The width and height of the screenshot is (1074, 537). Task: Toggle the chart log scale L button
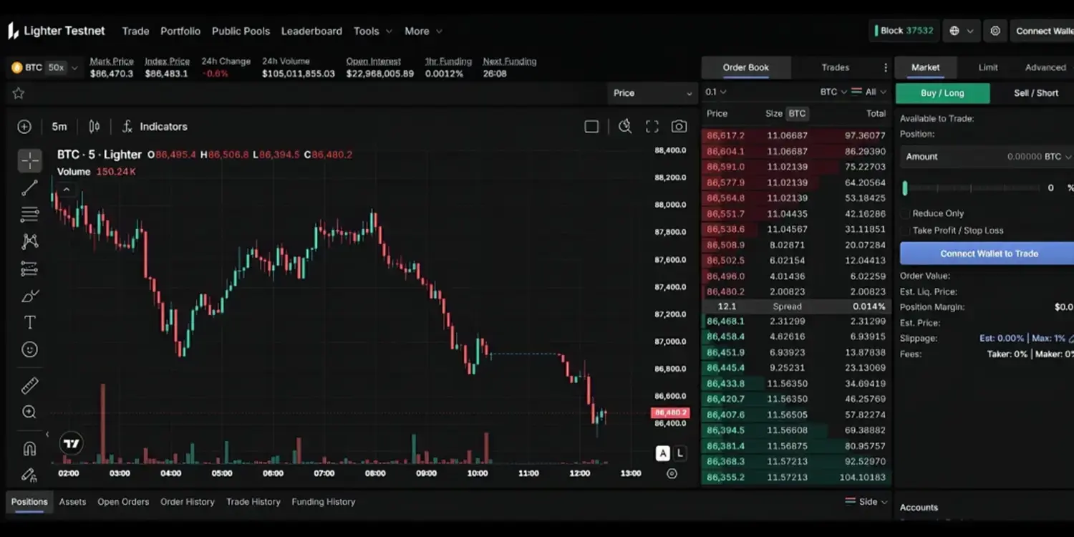click(x=679, y=453)
